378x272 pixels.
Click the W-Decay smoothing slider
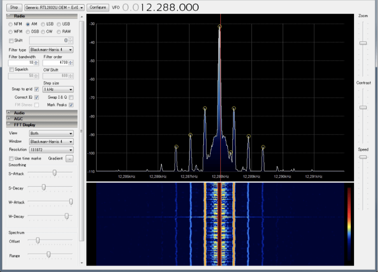click(66, 216)
